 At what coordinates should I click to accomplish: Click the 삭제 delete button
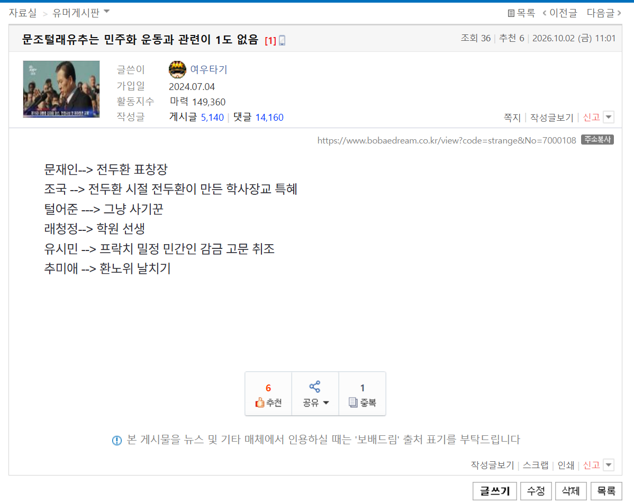coord(571,491)
